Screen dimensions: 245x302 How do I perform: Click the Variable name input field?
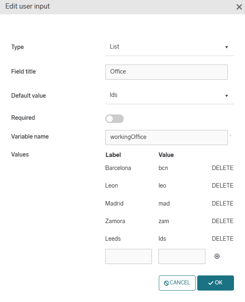point(166,137)
